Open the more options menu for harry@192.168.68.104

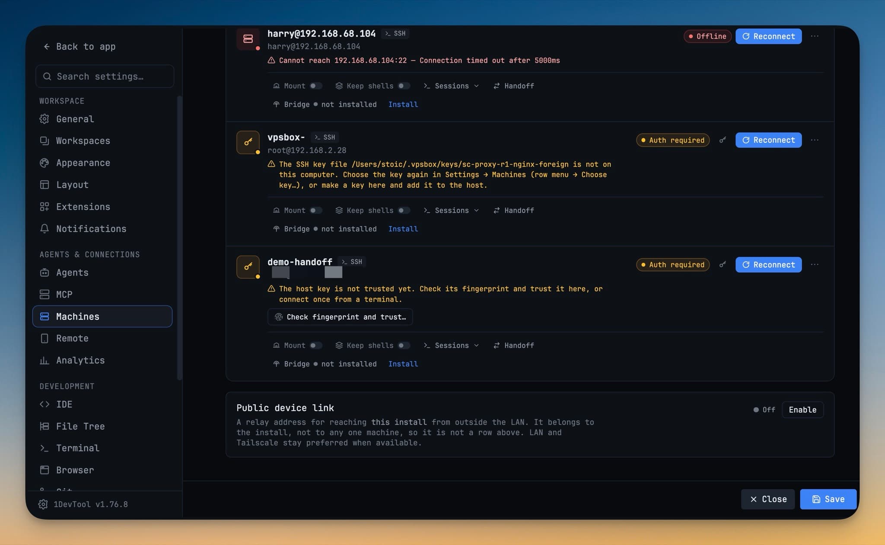click(x=815, y=36)
